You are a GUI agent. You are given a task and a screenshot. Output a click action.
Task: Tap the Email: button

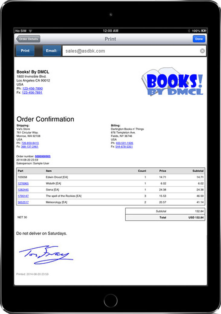(52, 51)
